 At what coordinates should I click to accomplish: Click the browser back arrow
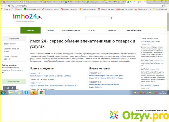tap(2, 5)
